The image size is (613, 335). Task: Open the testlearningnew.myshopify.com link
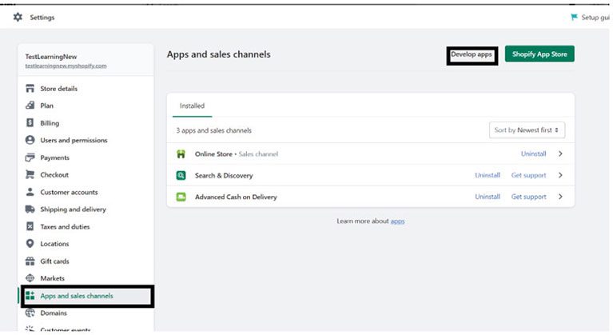pyautogui.click(x=66, y=66)
